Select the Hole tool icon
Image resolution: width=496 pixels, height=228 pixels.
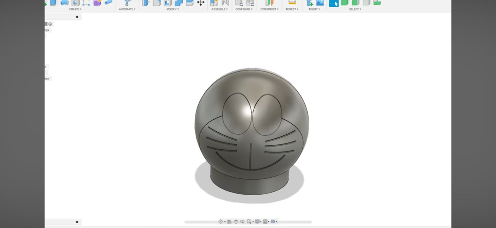[x=75, y=2]
